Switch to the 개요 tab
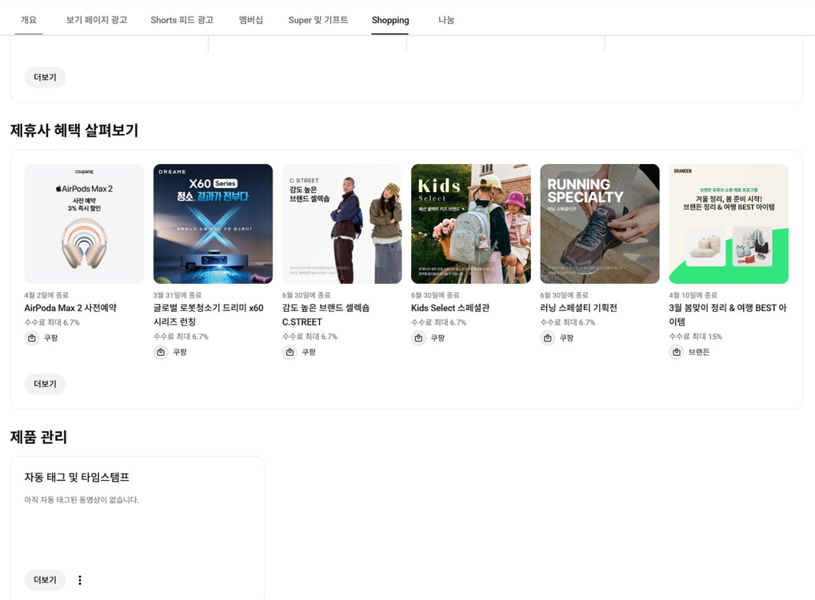This screenshot has height=600, width=815. 28,20
